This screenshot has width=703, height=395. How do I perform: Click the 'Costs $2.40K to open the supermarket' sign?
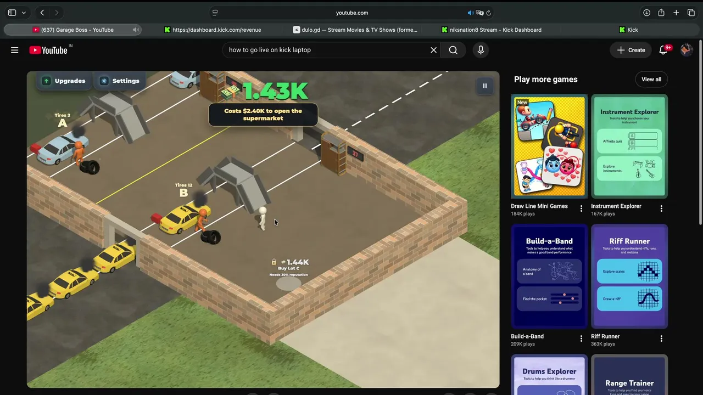click(x=263, y=115)
